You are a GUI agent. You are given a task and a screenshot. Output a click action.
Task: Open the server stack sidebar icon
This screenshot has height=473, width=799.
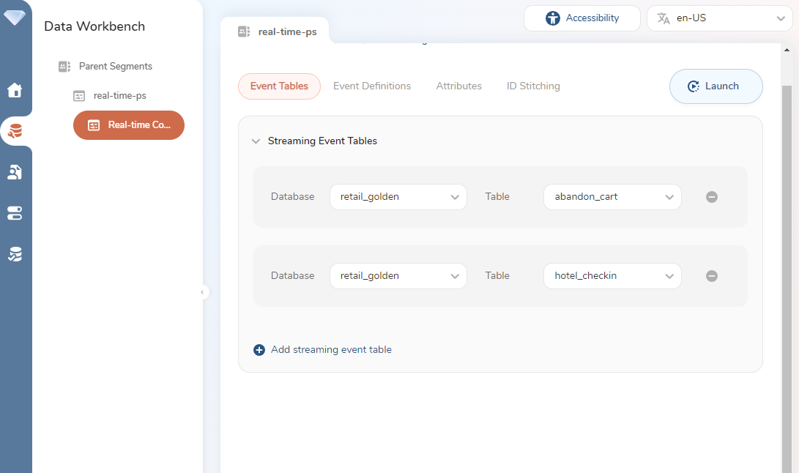[15, 213]
